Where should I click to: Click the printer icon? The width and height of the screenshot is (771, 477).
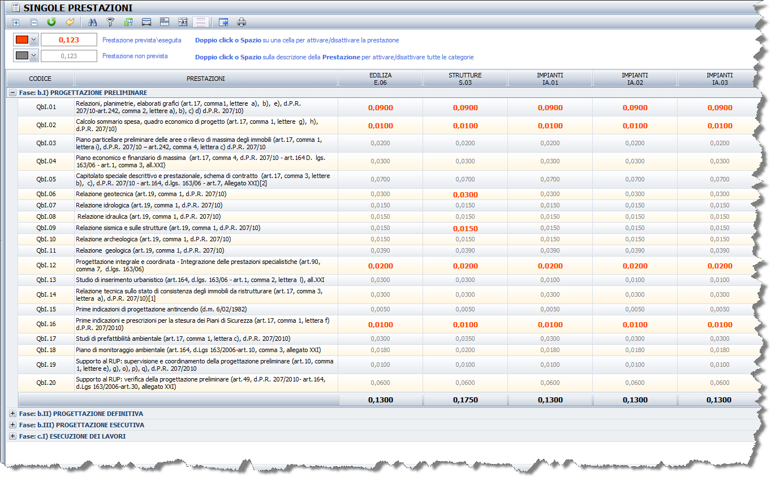point(242,22)
